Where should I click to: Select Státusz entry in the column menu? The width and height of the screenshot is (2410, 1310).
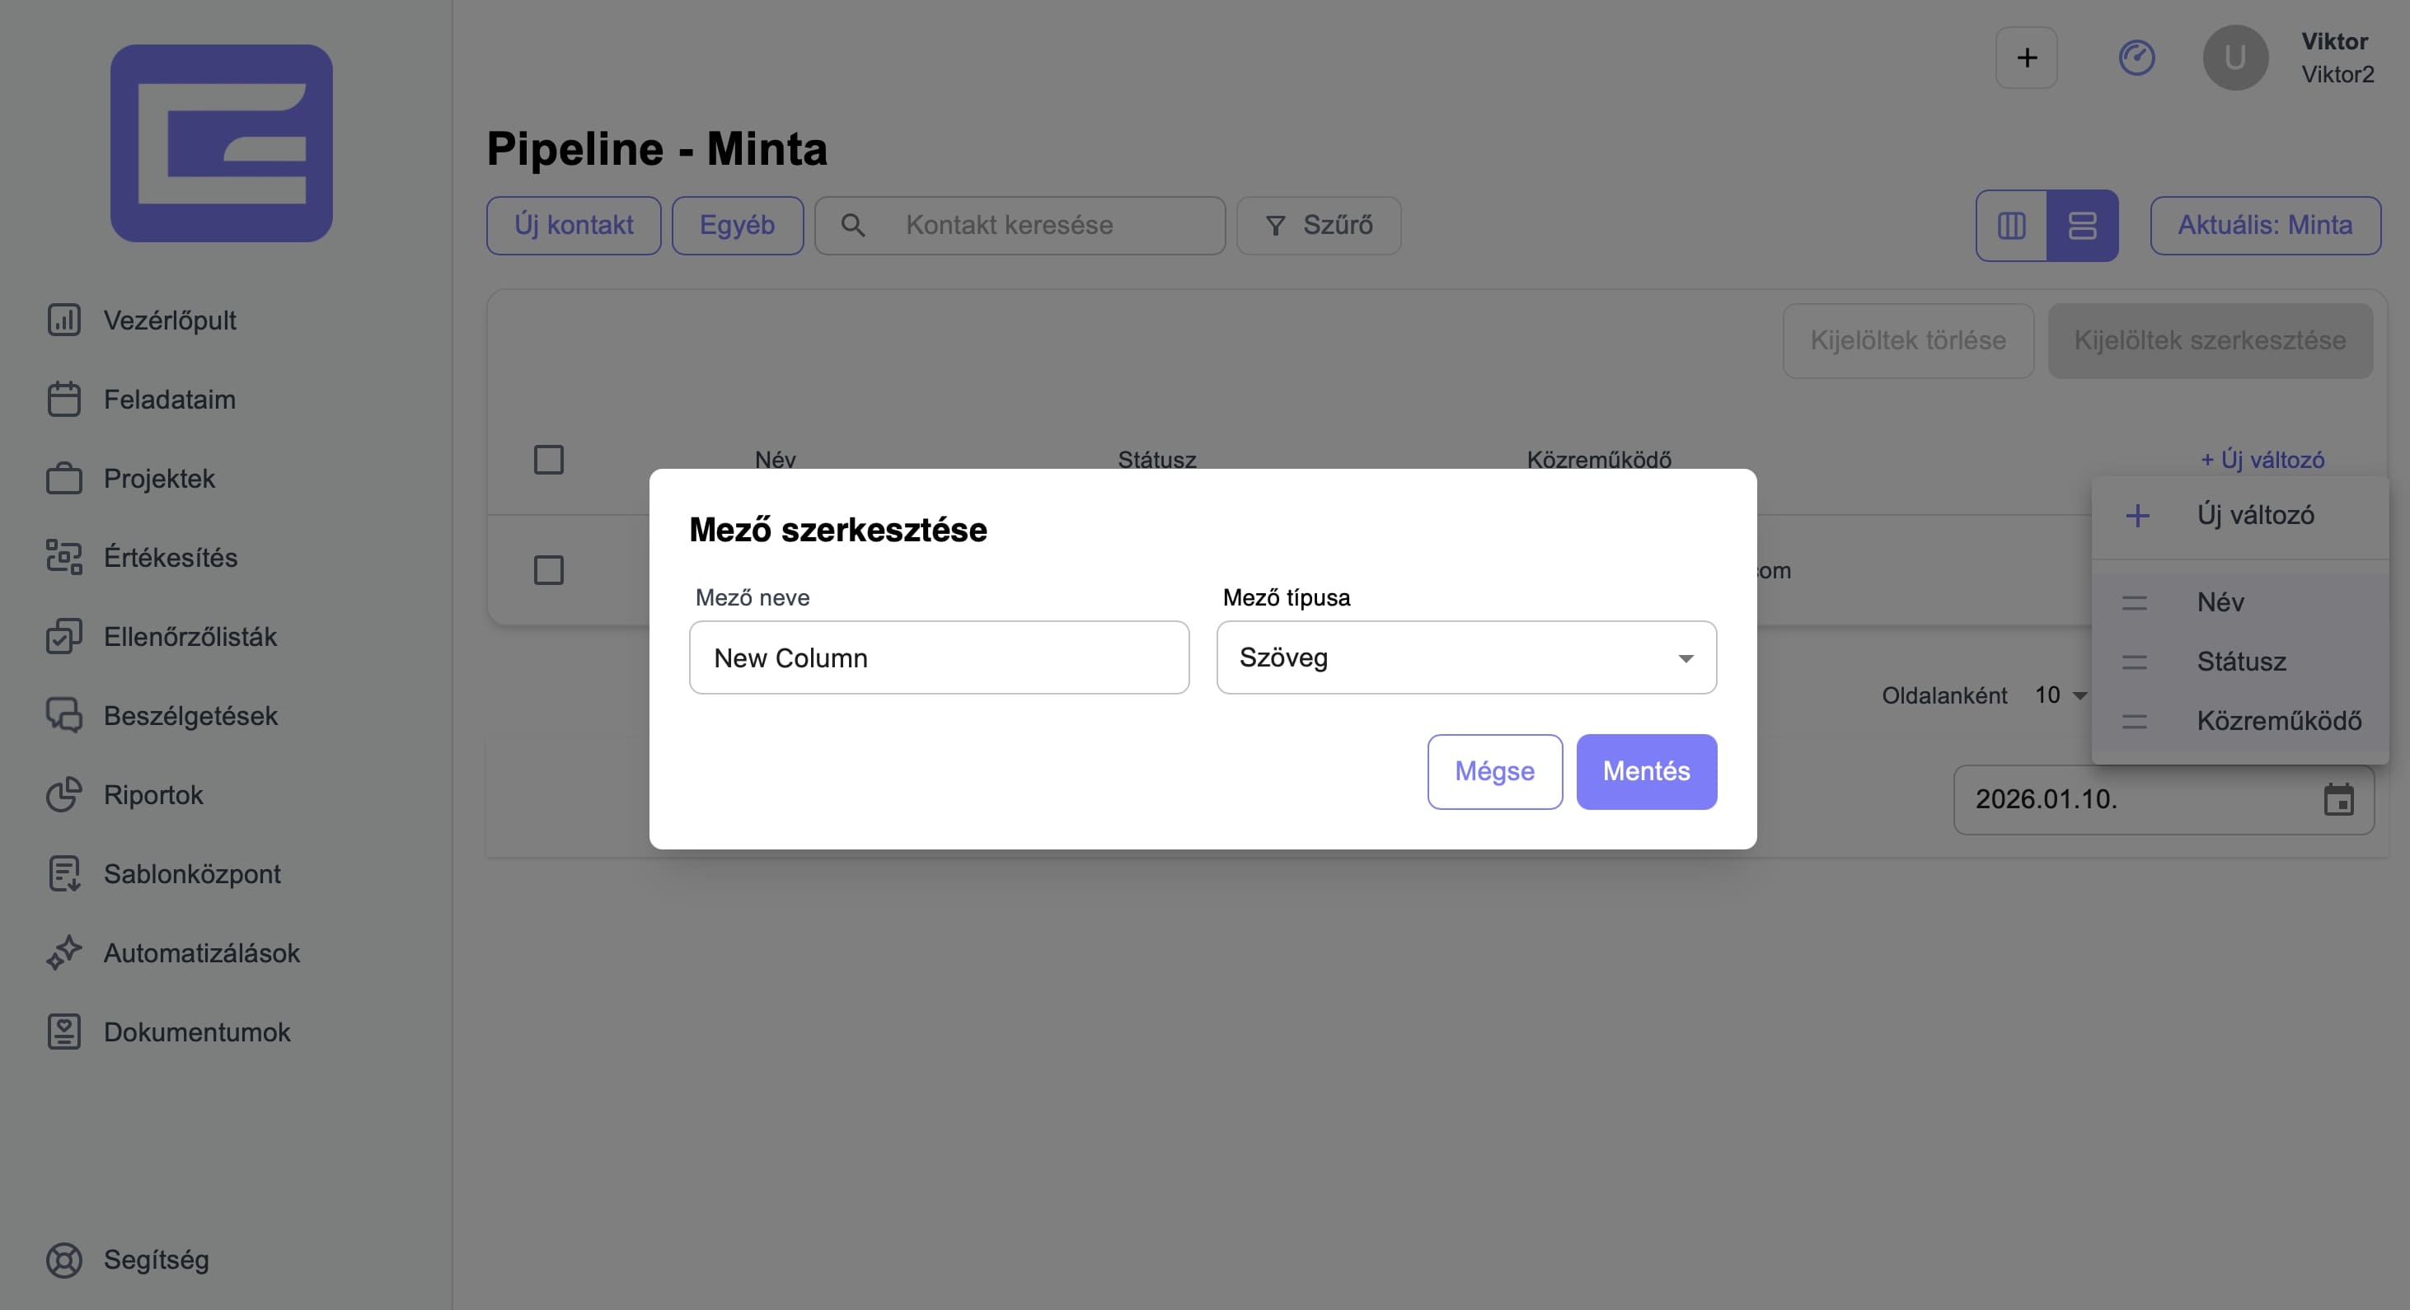coord(2241,661)
